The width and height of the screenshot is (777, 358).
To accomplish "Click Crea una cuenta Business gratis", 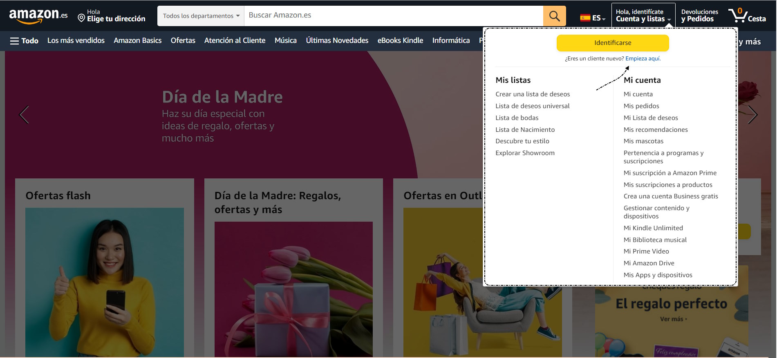I will 671,196.
